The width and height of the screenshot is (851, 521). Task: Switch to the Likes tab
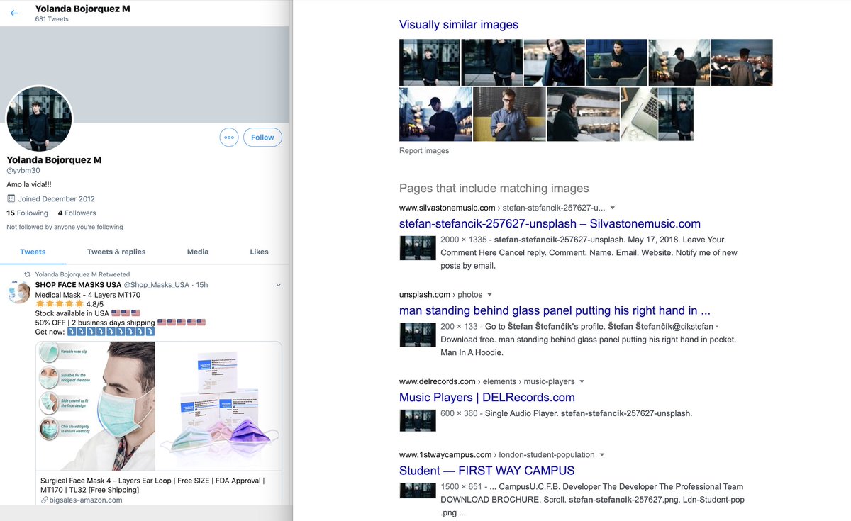[x=260, y=252]
